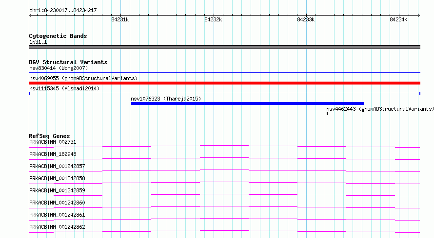Screen dimensions: 434x238
Task: Select the thick blue nsv1076323 variant bar
Action: [247, 103]
